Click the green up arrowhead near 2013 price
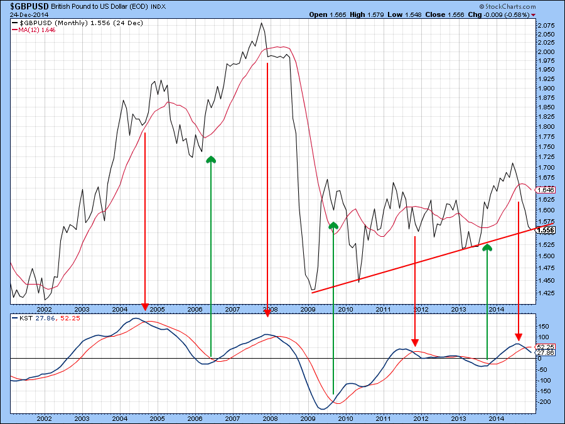This screenshot has height=424, width=565. click(487, 247)
